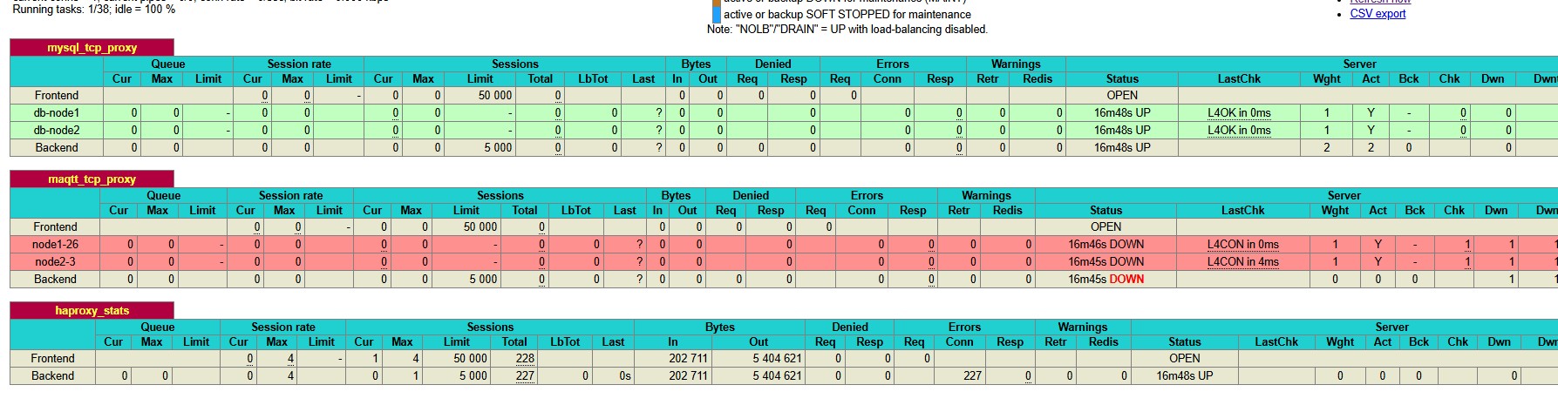The height and width of the screenshot is (412, 1558).
Task: Click the Running tasks 1/38 idle line
Action: 93,9
